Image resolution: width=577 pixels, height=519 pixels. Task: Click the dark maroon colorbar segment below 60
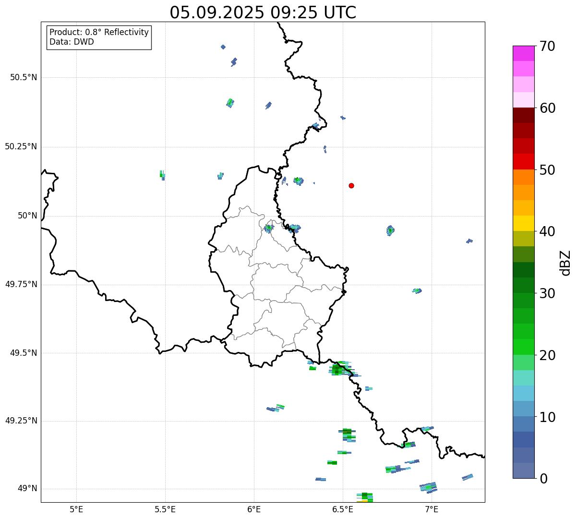(523, 115)
